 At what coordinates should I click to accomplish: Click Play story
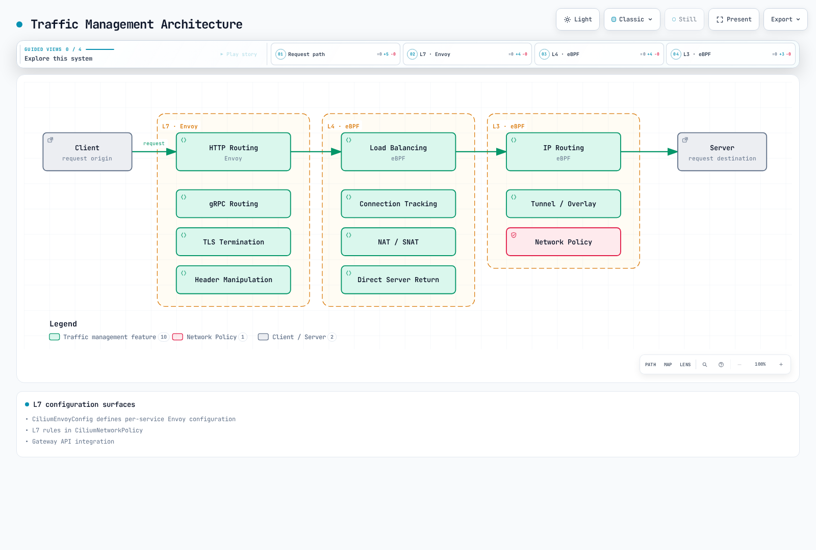(239, 54)
